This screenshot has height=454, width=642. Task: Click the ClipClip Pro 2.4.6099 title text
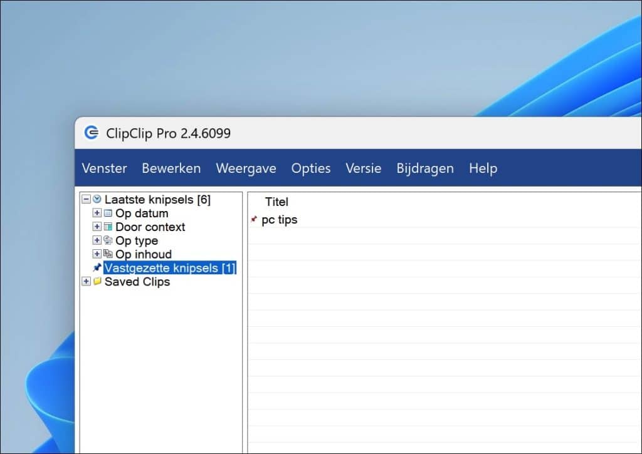[168, 133]
